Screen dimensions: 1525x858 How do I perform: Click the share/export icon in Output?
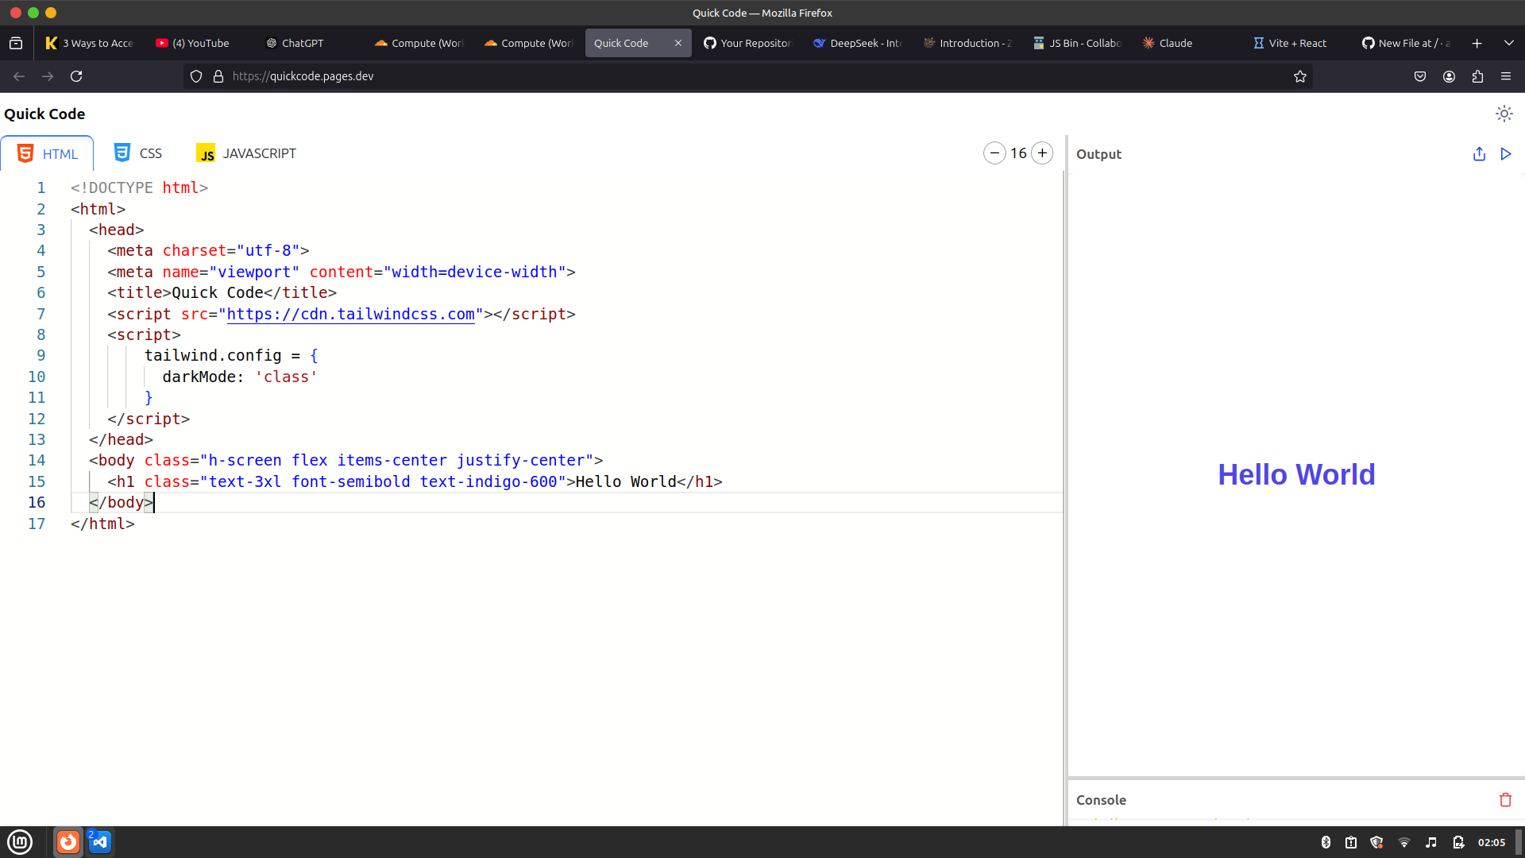[x=1479, y=154]
